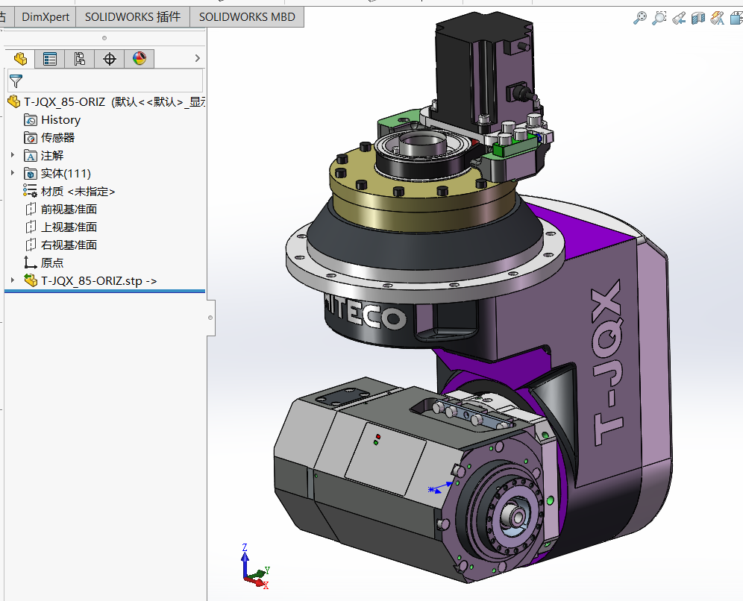The height and width of the screenshot is (601, 743).
Task: Select the 原点 origin item
Action: coord(52,263)
